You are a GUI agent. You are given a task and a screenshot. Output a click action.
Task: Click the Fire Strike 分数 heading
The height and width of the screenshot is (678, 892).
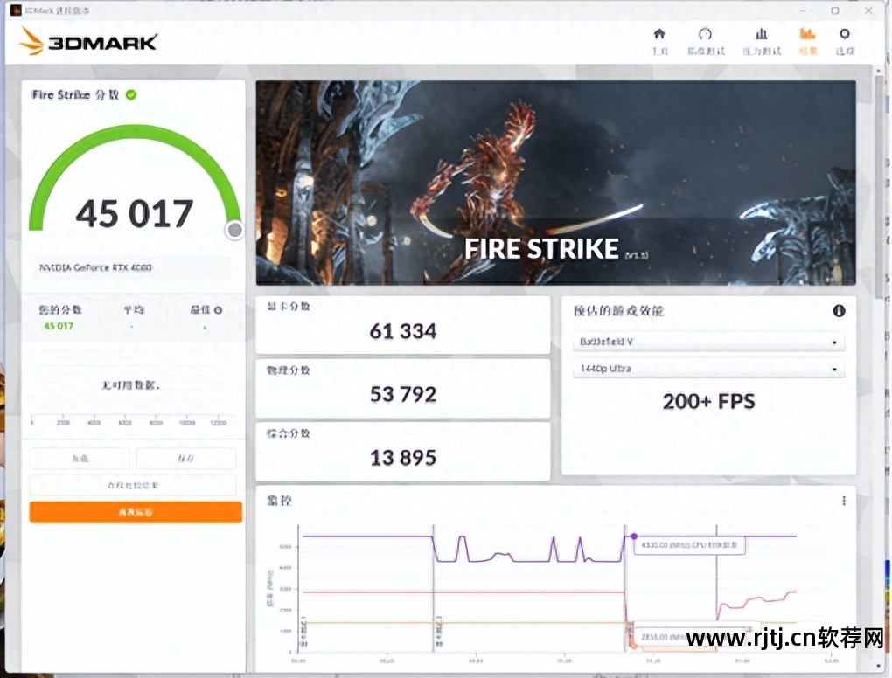click(x=75, y=95)
